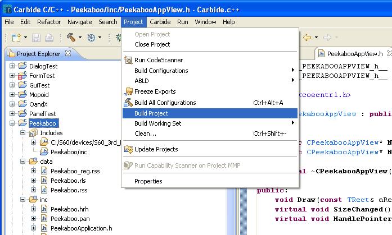Click the Back navigation arrow icon

[307, 38]
